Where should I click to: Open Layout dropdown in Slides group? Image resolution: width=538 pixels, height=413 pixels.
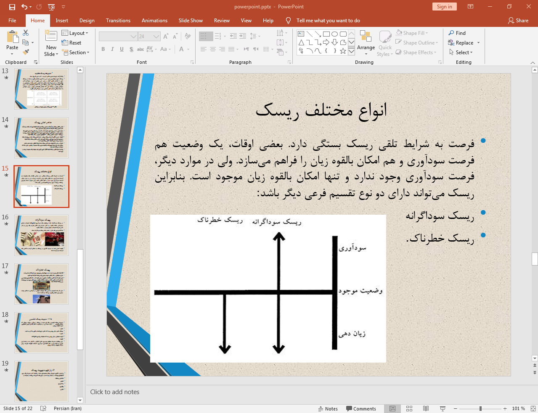[x=75, y=33]
